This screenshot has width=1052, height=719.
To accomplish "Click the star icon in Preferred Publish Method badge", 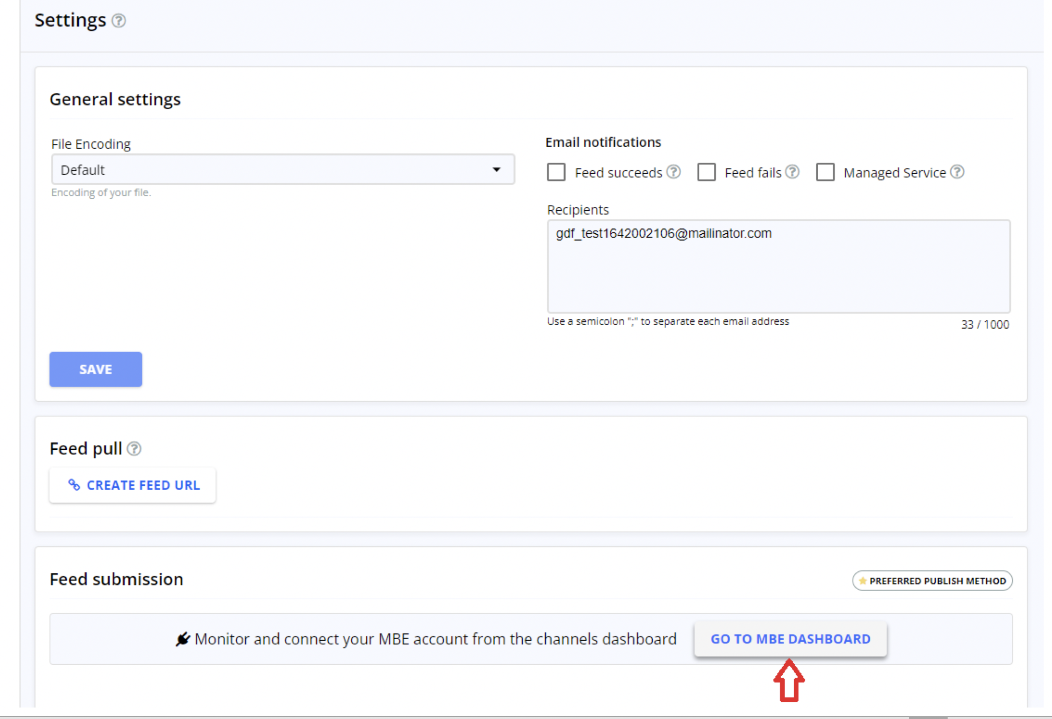I will click(863, 581).
